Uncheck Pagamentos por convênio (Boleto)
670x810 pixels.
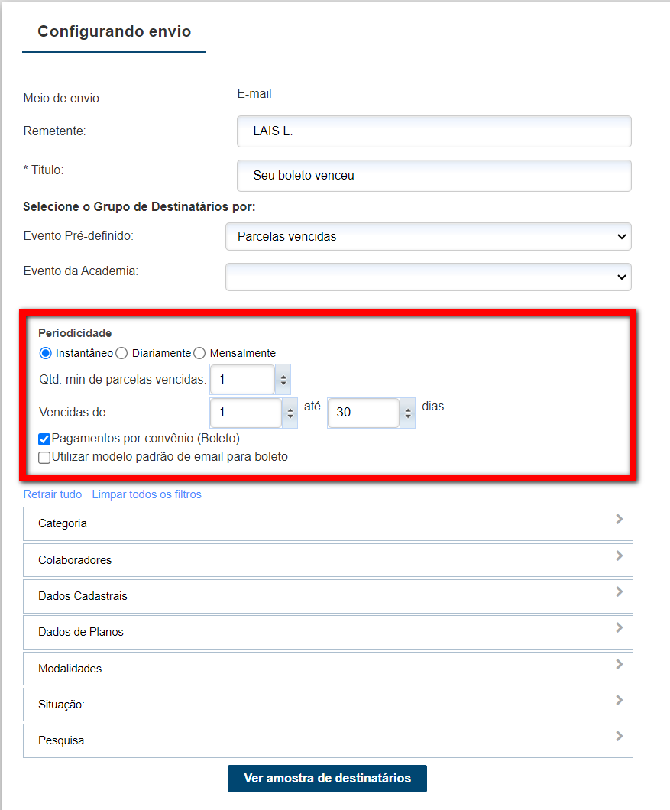coord(45,439)
